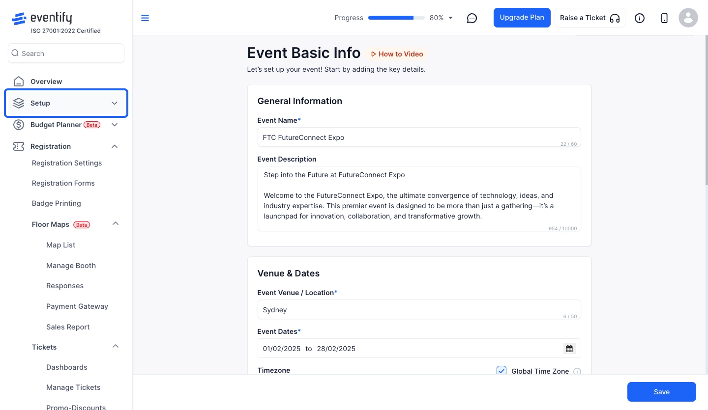
Task: Open Dashboards under Tickets
Action: [66, 367]
